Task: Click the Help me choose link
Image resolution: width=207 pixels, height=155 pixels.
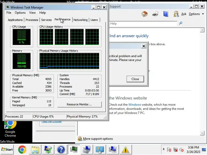Action: (51, 121)
